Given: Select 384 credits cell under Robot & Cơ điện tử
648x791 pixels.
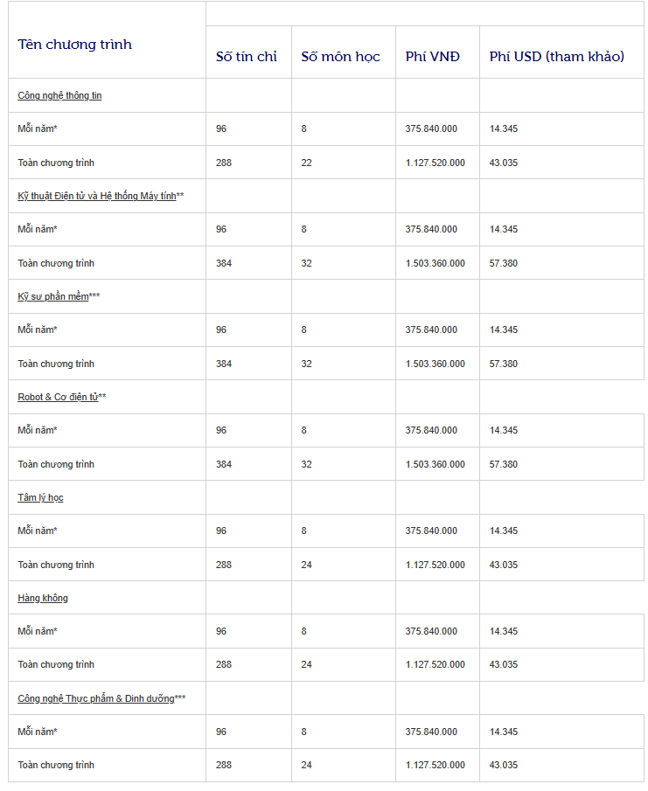Looking at the screenshot, I should point(224,464).
